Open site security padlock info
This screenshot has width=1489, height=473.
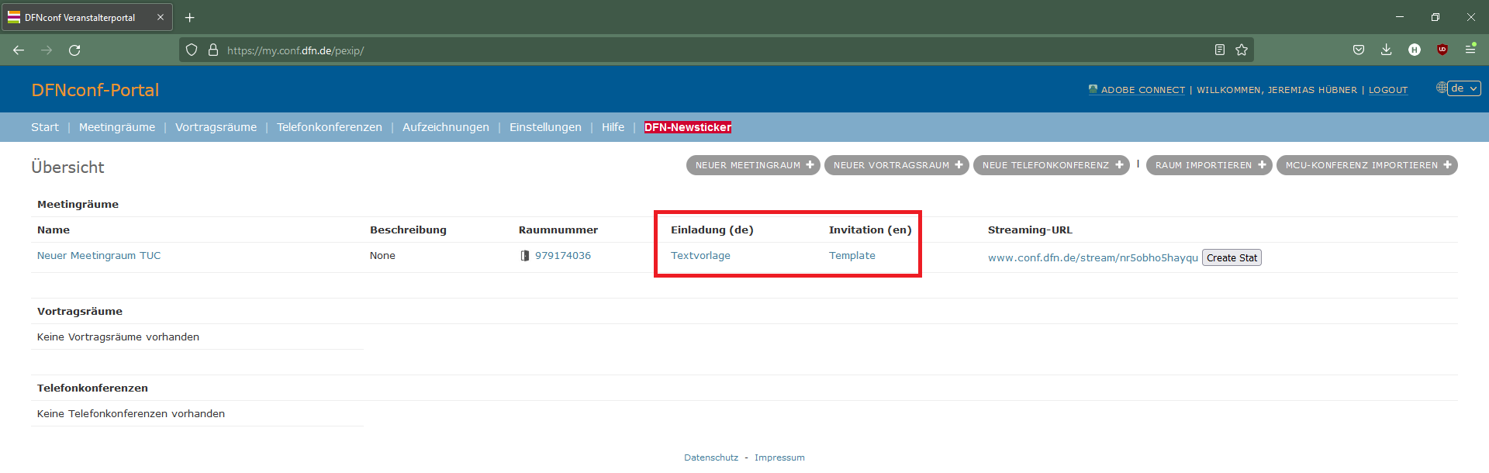point(213,50)
